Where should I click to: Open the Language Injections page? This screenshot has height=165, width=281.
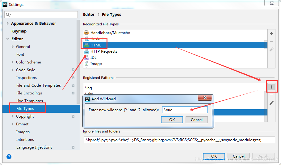click(34, 147)
